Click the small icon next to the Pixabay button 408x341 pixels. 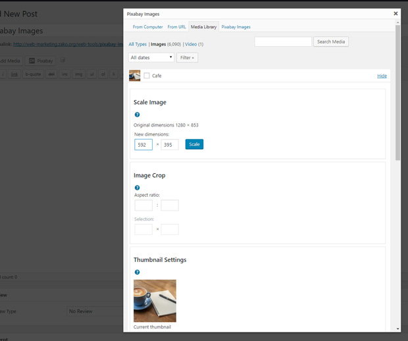(x=63, y=60)
